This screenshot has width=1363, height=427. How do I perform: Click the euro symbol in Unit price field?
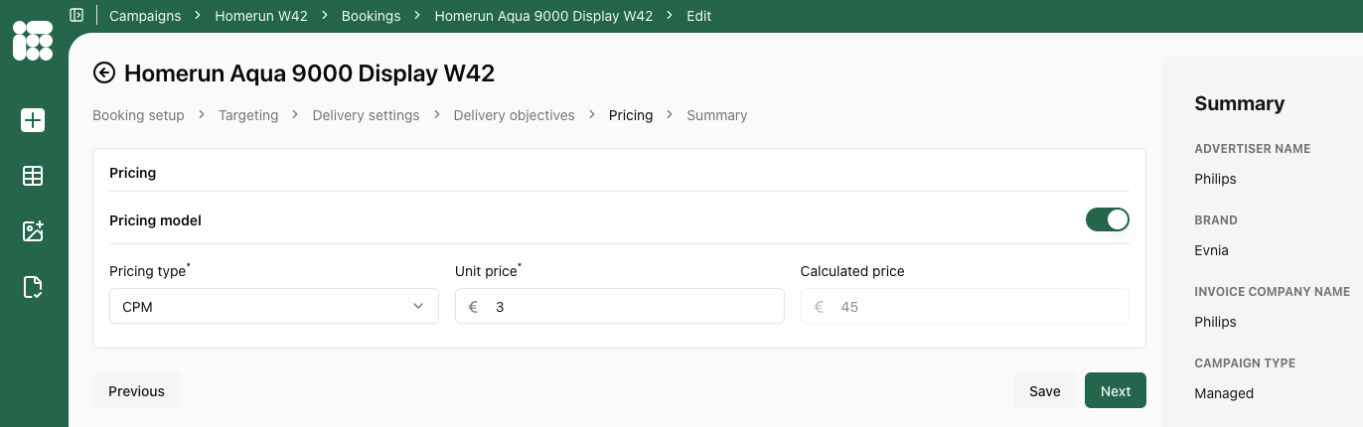[x=473, y=307]
